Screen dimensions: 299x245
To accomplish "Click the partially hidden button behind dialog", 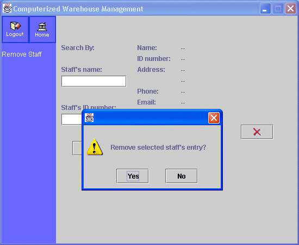I will (77, 149).
